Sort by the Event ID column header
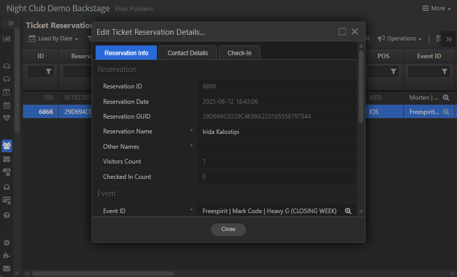Viewport: 457px width, 277px height. (429, 56)
